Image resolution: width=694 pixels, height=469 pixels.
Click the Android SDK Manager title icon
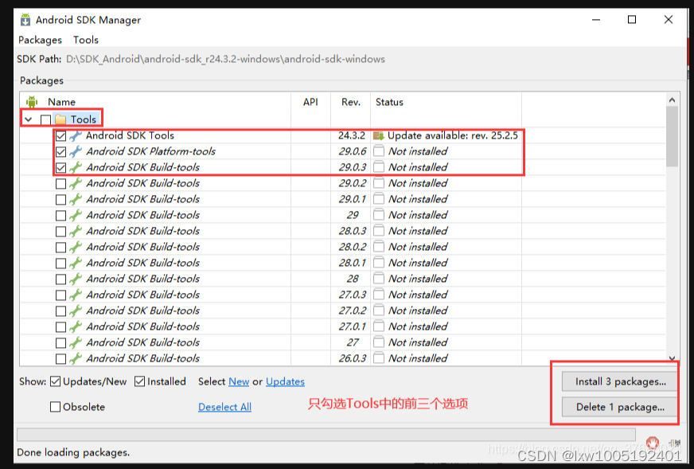25,20
